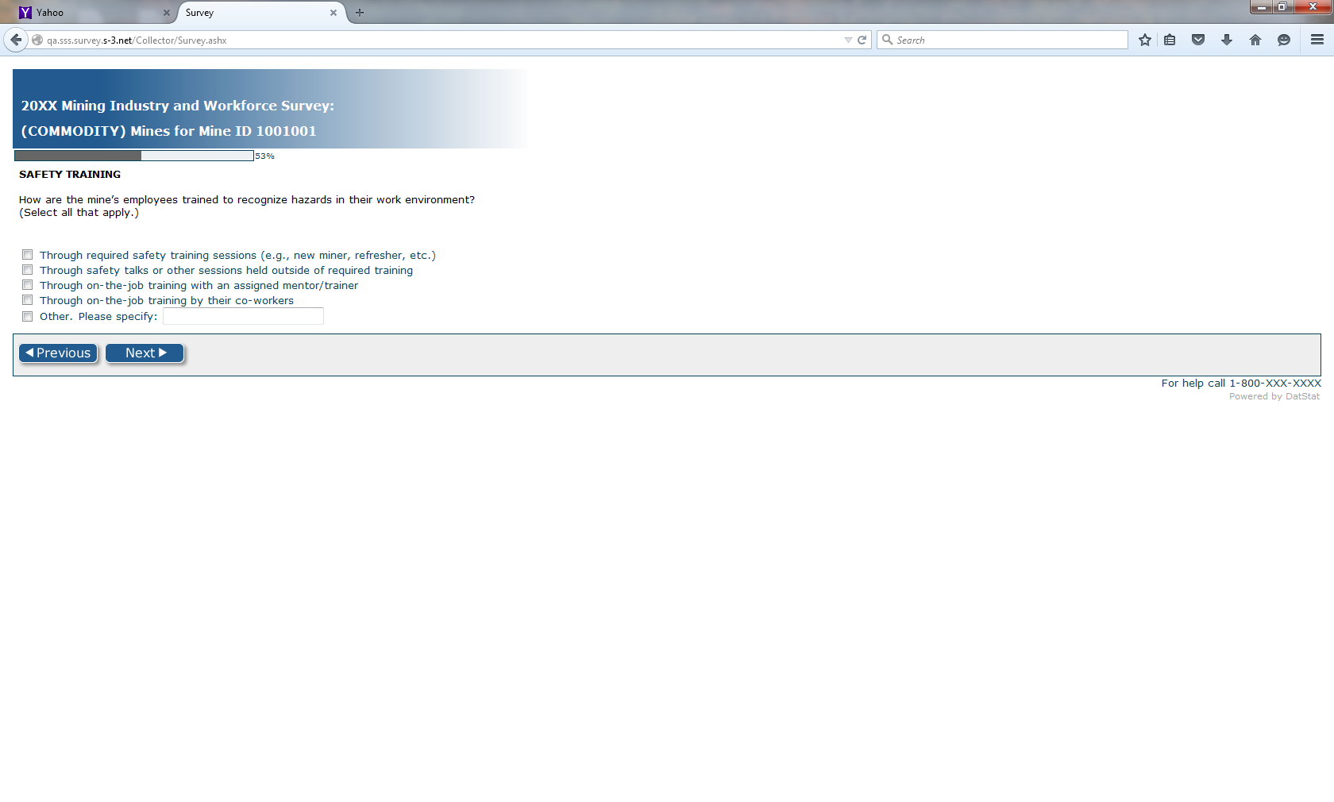1334x802 pixels.
Task: Maximize the browser window
Action: coord(1283,7)
